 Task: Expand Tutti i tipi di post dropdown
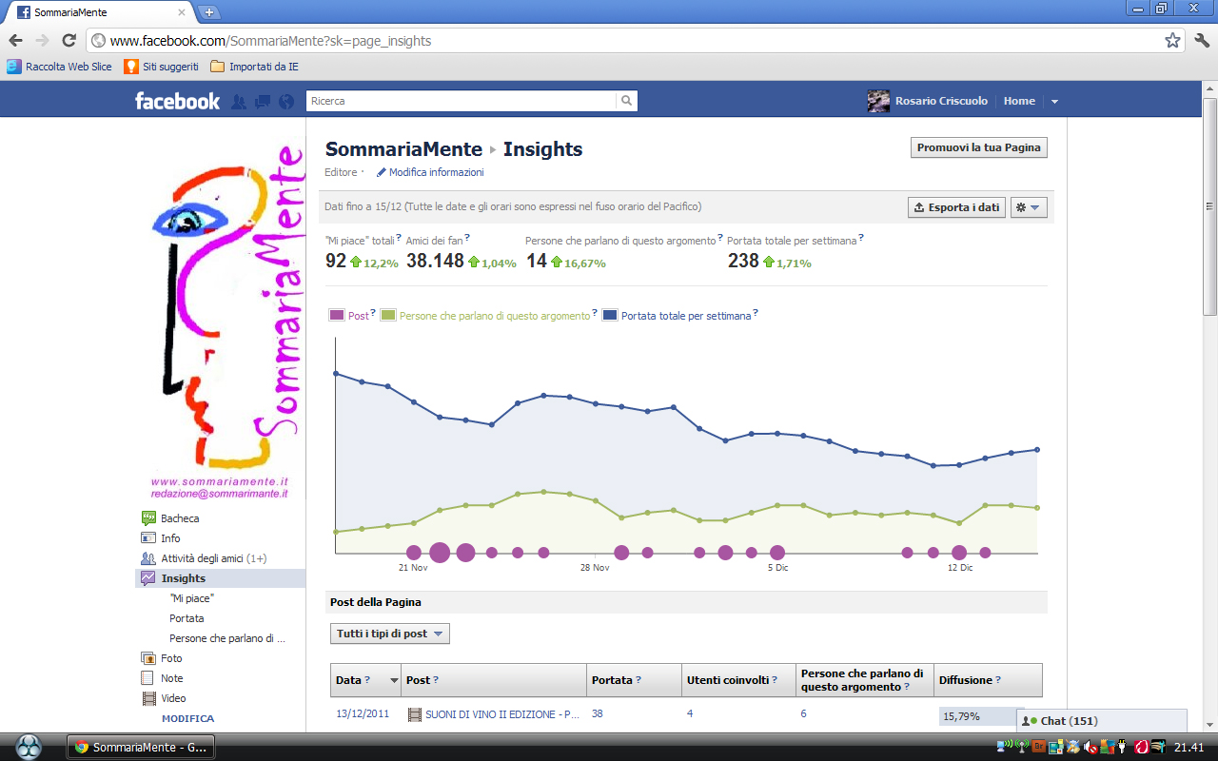[390, 634]
